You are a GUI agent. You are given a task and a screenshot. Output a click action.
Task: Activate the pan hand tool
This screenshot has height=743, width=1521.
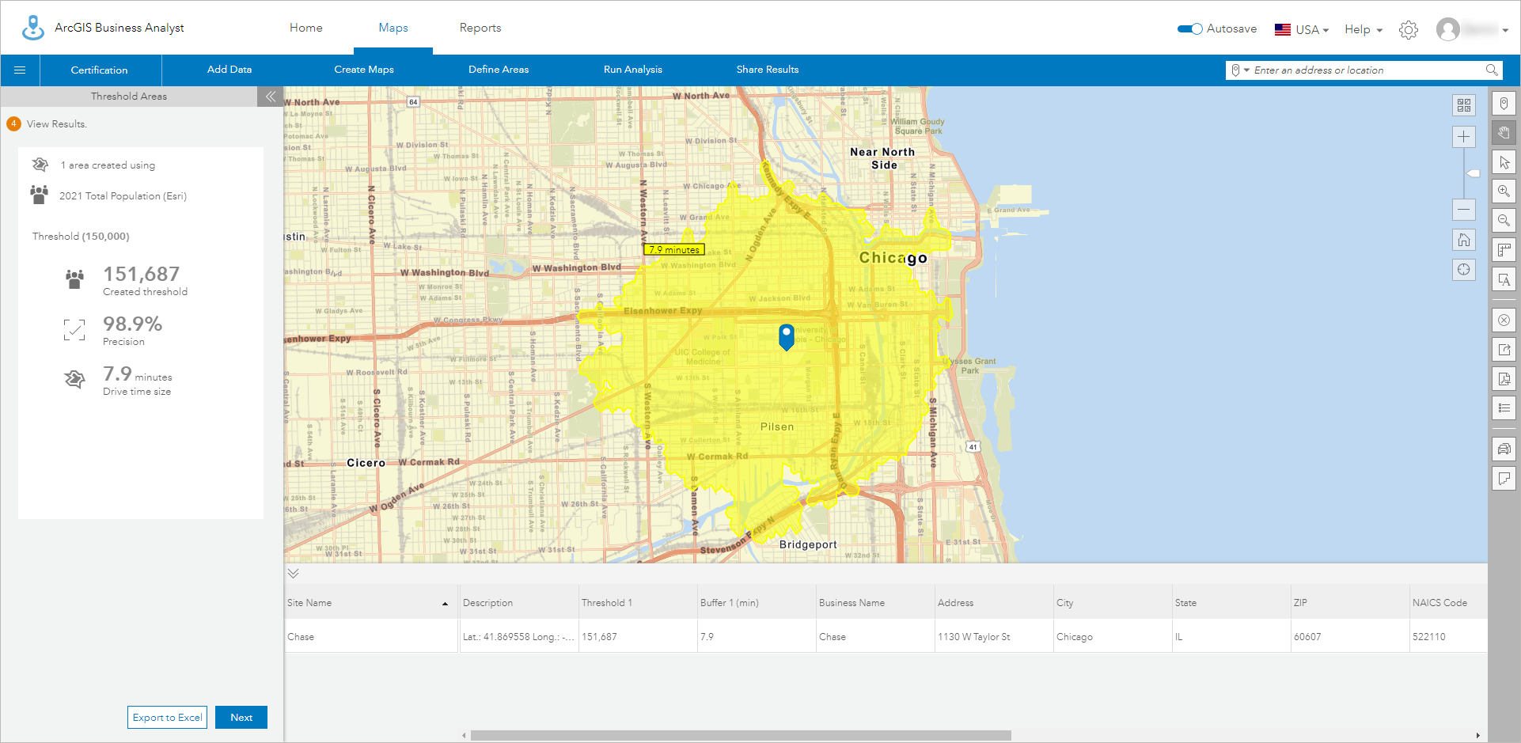[1504, 133]
